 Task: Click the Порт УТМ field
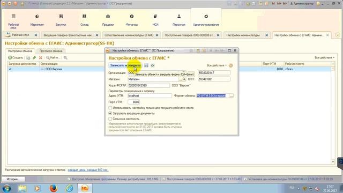[133, 102]
